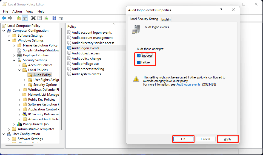Collapse the Local Policies node
The height and width of the screenshot is (155, 263).
pos(19,70)
